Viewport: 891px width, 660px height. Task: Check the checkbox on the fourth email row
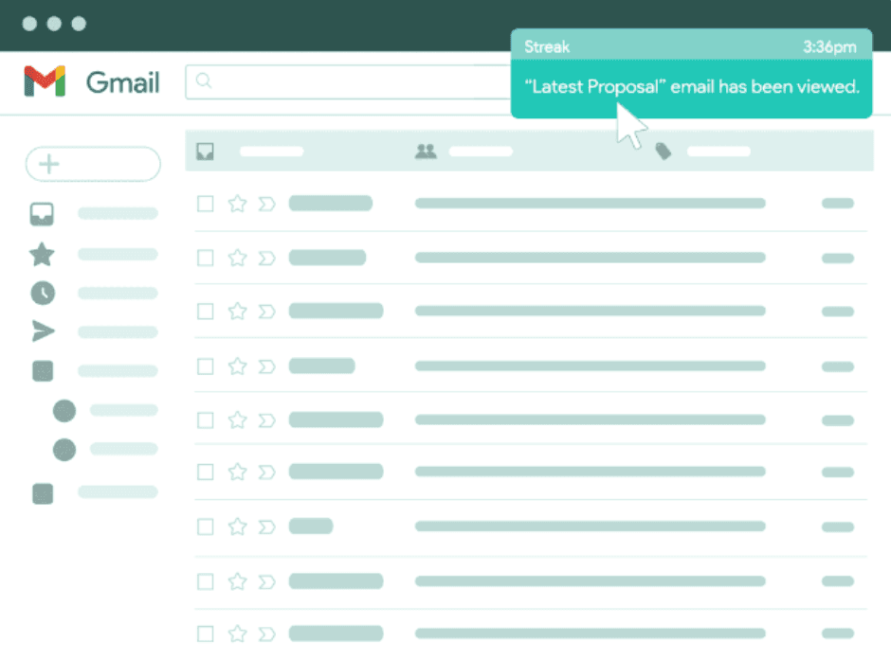[205, 366]
